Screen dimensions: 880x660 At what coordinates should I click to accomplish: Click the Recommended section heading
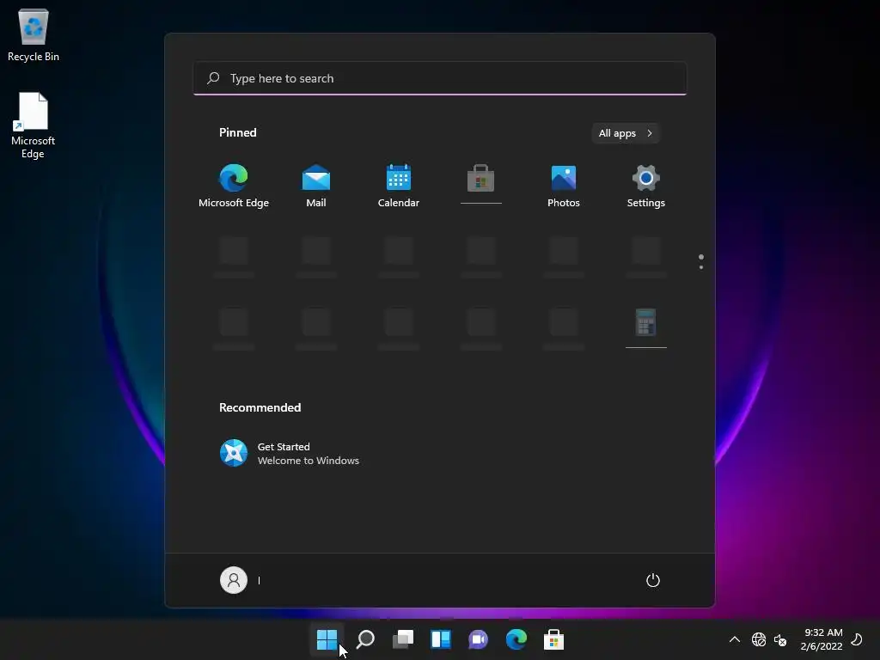[260, 407]
